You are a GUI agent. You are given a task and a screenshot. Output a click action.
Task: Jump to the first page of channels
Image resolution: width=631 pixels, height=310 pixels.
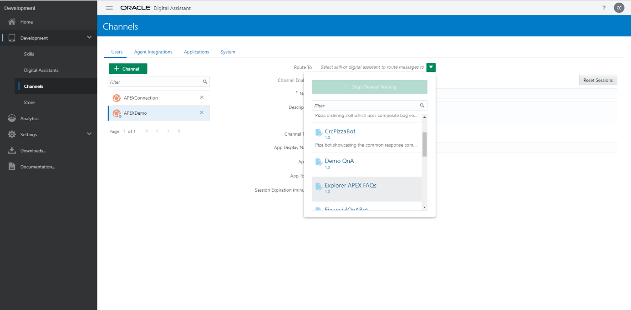pos(147,131)
